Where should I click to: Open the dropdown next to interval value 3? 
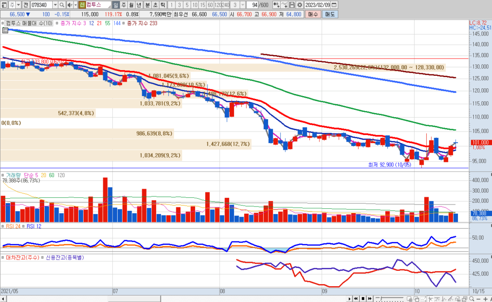pyautogui.click(x=242, y=5)
